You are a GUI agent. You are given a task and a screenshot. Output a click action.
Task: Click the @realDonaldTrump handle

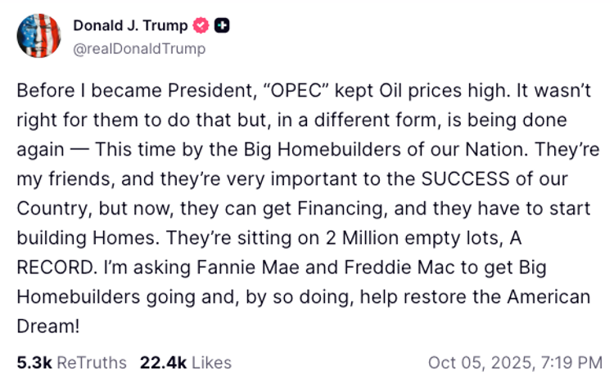point(139,48)
